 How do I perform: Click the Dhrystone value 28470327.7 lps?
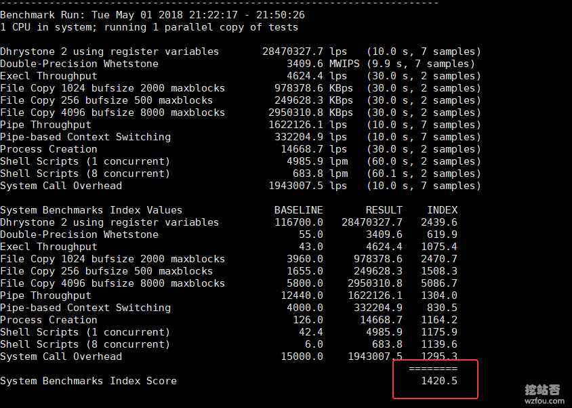(x=304, y=52)
